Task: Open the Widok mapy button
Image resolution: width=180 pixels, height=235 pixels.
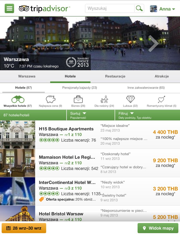Action: (x=158, y=228)
